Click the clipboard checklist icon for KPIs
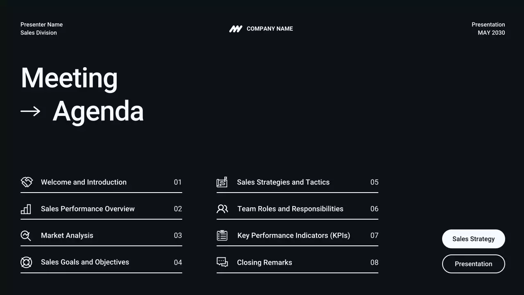The height and width of the screenshot is (295, 524). click(x=222, y=236)
